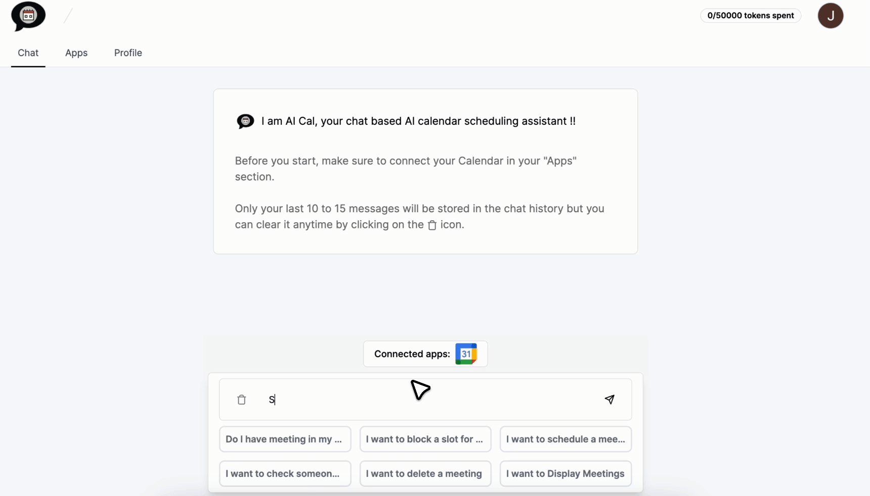Click the tokens spent counter badge
The width and height of the screenshot is (870, 496).
pos(751,16)
